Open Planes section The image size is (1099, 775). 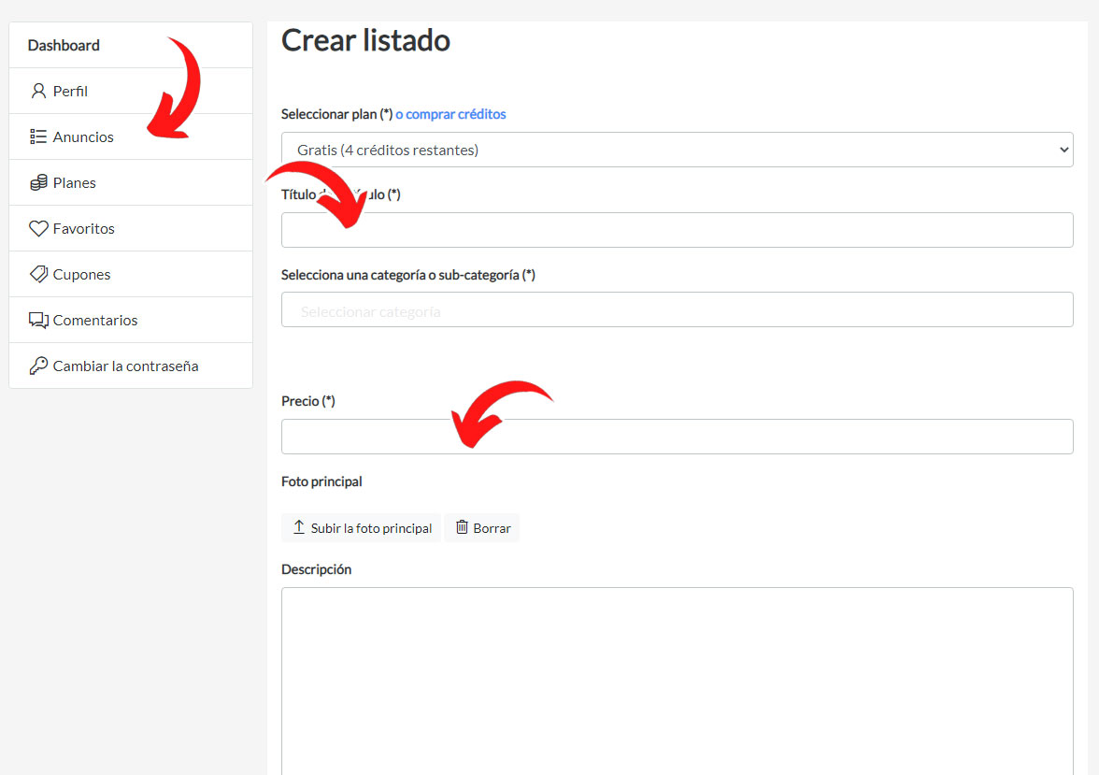pyautogui.click(x=131, y=182)
